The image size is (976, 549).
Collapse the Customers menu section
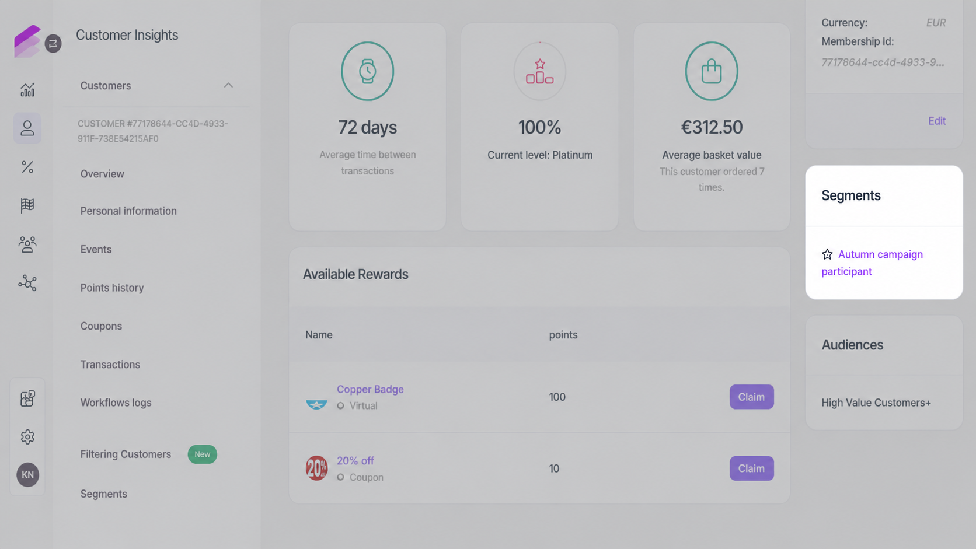coord(228,86)
